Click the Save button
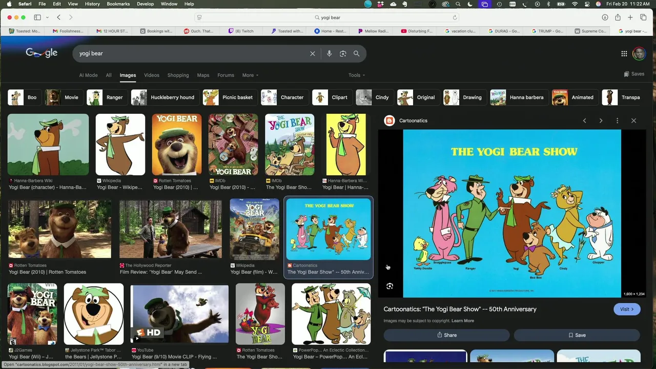Viewport: 656px width, 369px height. point(577,335)
